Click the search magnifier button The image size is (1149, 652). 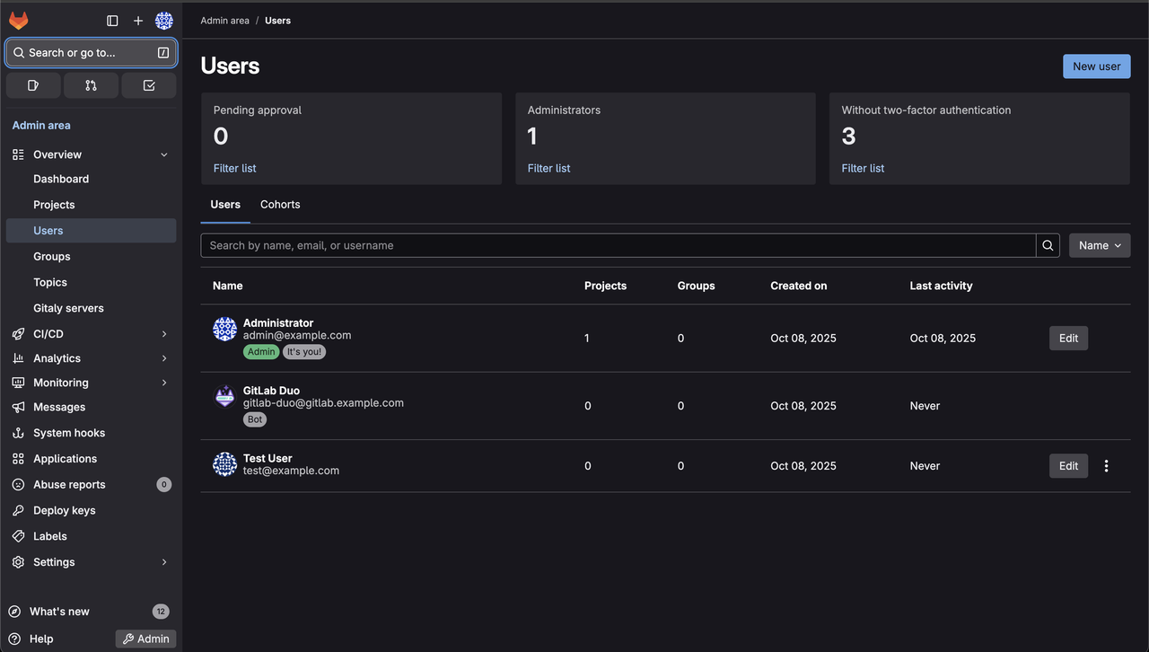coord(1048,245)
